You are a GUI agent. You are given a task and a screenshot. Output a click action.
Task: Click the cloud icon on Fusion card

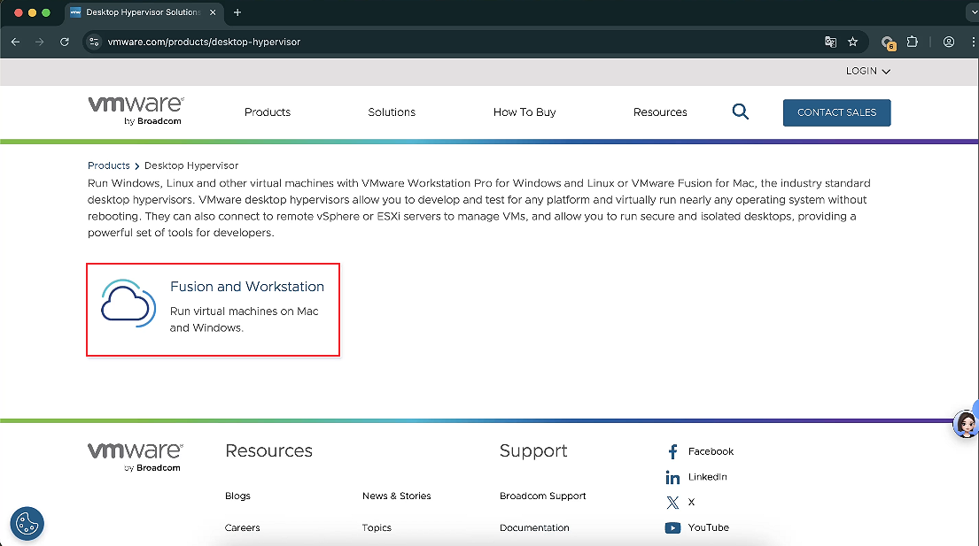pos(128,304)
